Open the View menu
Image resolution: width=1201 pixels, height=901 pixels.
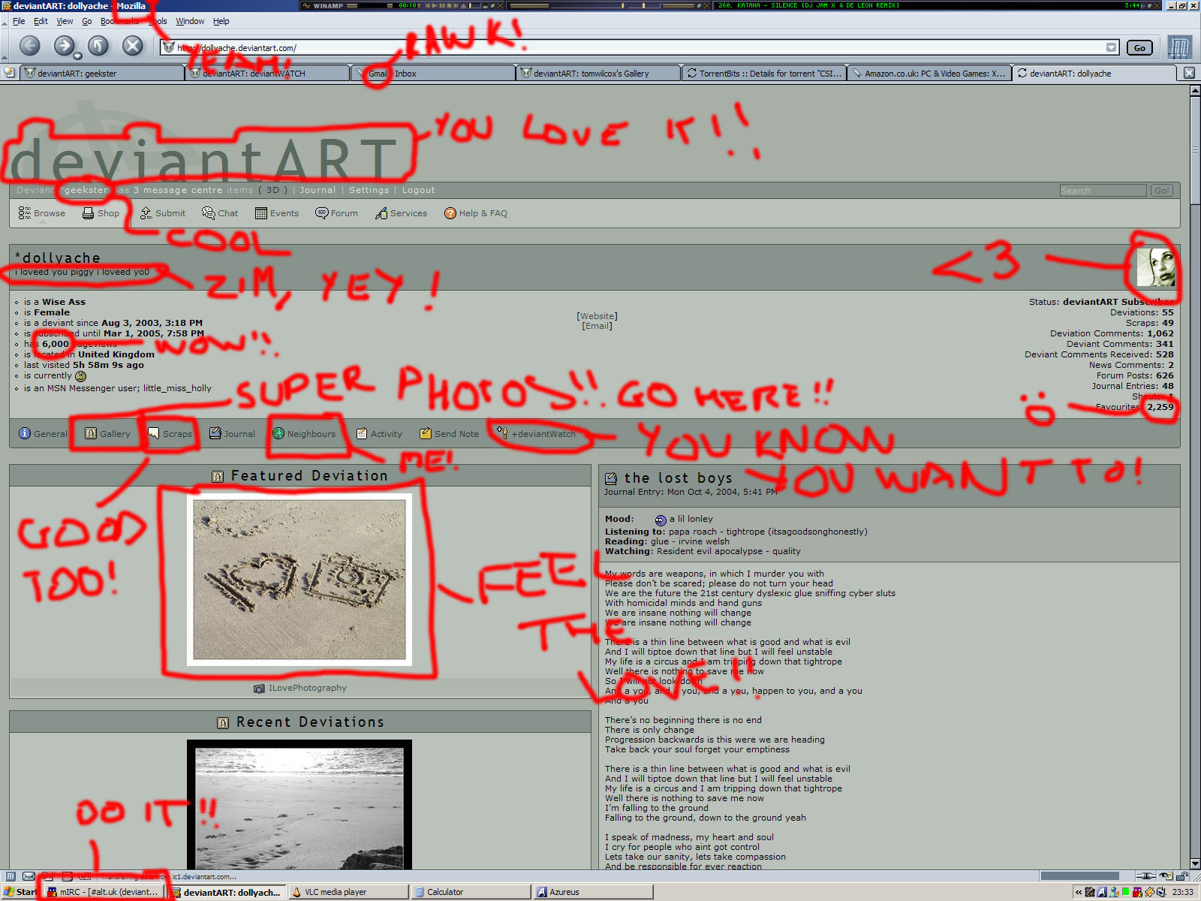click(65, 21)
